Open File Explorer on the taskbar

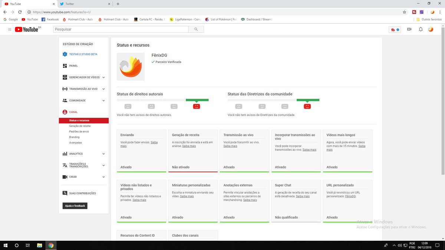pyautogui.click(x=39, y=245)
